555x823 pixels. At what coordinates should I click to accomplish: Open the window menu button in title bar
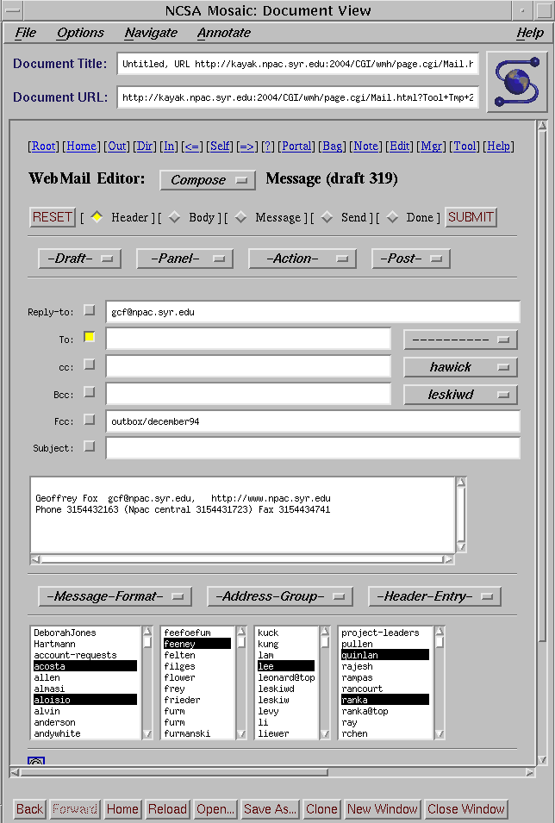point(11,10)
